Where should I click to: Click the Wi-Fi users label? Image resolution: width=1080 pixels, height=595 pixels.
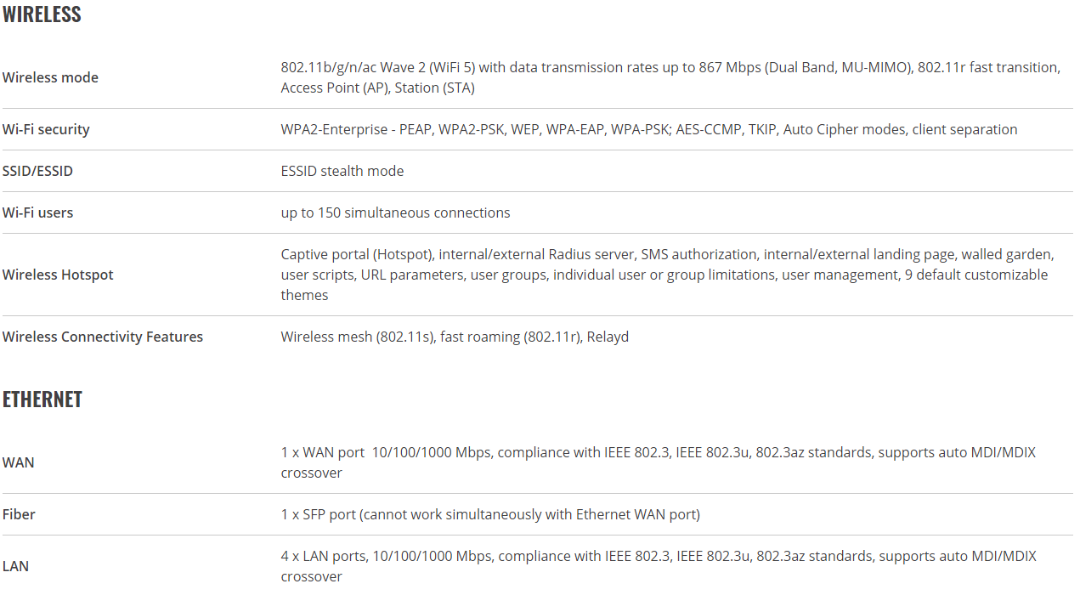[37, 212]
